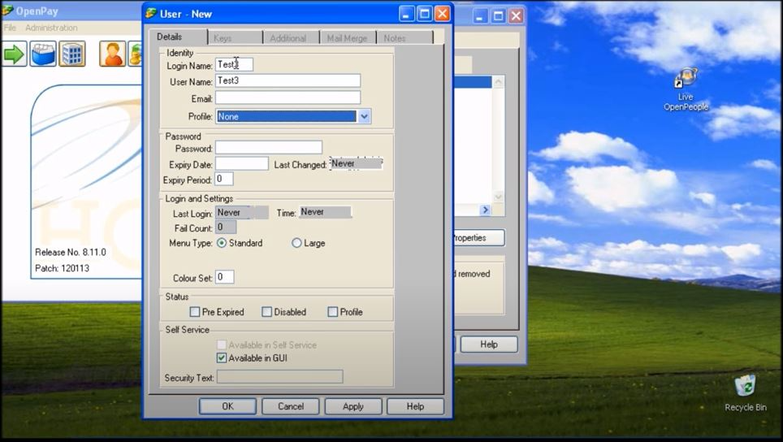
Task: Switch to the Details tab
Action: tap(169, 37)
